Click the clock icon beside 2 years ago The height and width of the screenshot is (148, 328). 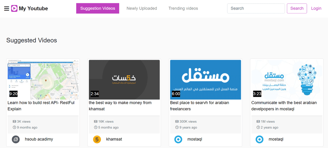pyautogui.click(x=258, y=127)
